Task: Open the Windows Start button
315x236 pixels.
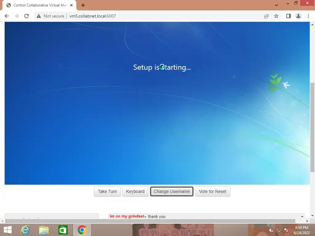Action: (8, 230)
